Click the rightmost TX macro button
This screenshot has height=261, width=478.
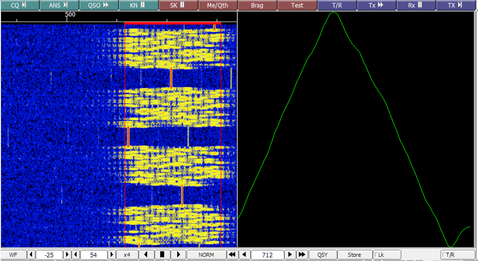coord(456,5)
